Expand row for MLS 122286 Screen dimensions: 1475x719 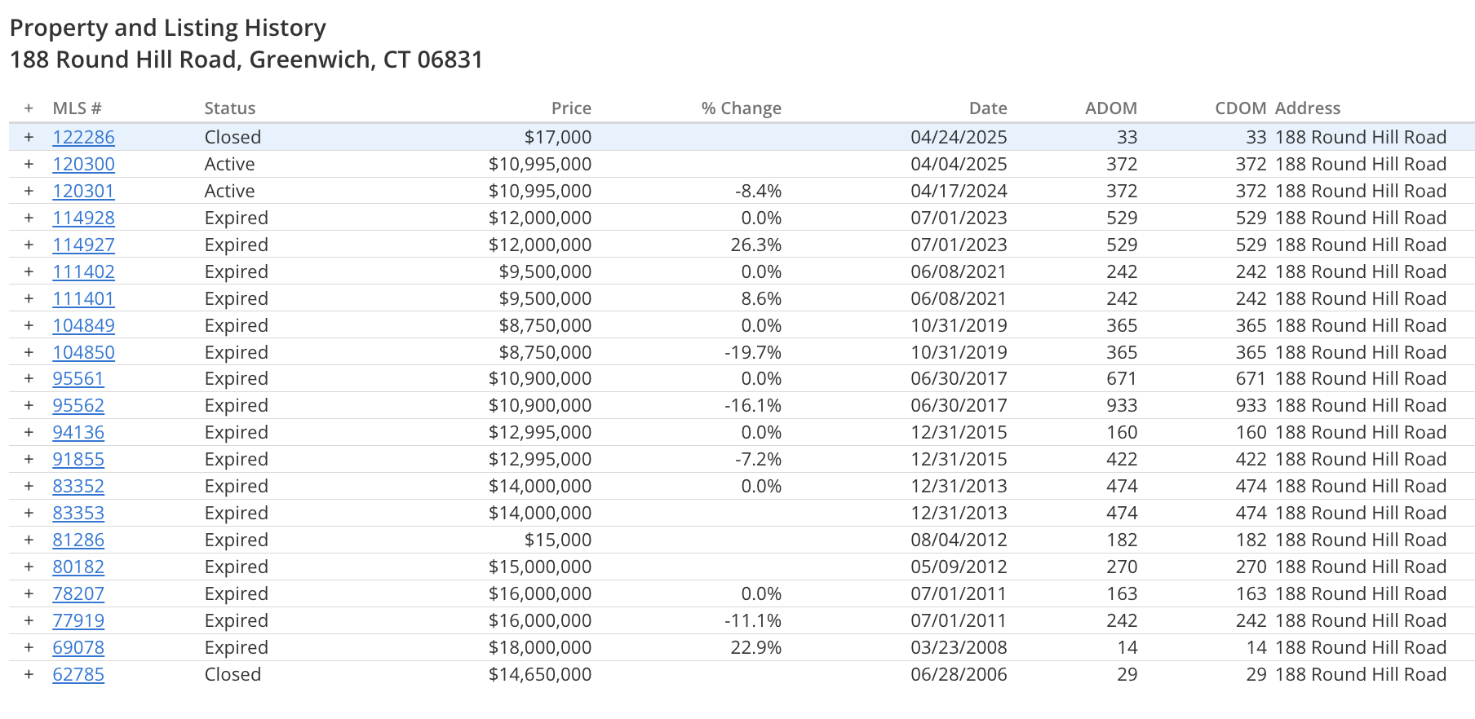coord(29,137)
